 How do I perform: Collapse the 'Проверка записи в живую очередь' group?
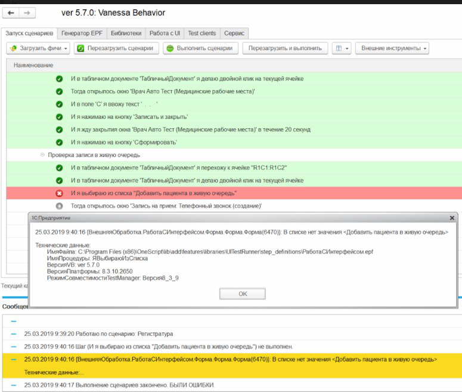42,155
